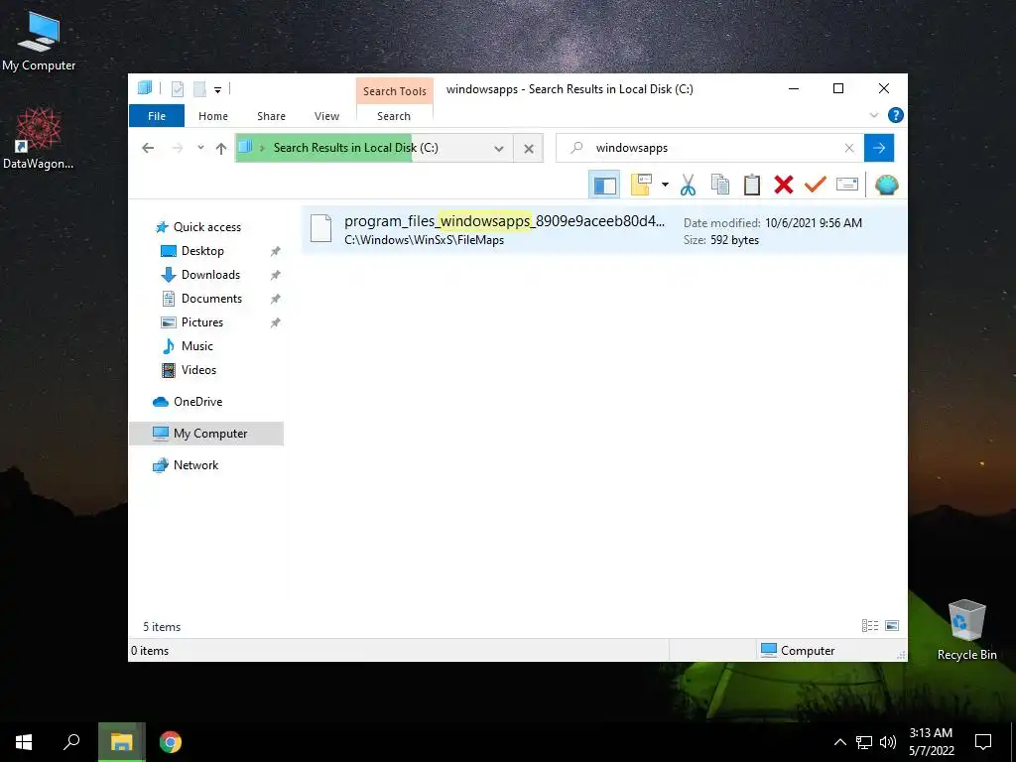Open the address bar history dropdown
1016x762 pixels.
498,149
